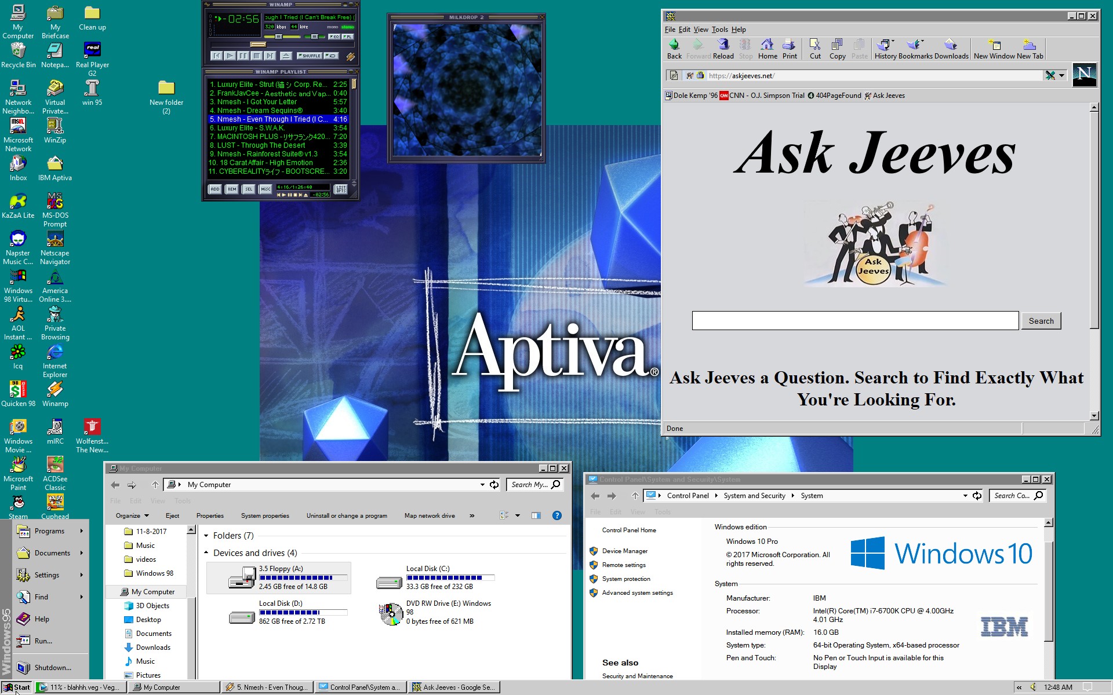The image size is (1113, 695).
Task: Expand Programs submenu in Start menu
Action: click(x=50, y=531)
